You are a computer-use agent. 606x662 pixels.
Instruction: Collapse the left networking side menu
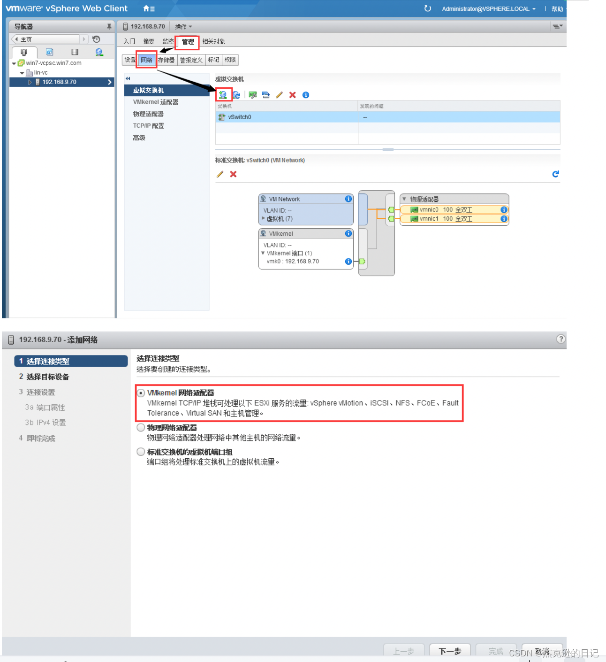pyautogui.click(x=128, y=78)
